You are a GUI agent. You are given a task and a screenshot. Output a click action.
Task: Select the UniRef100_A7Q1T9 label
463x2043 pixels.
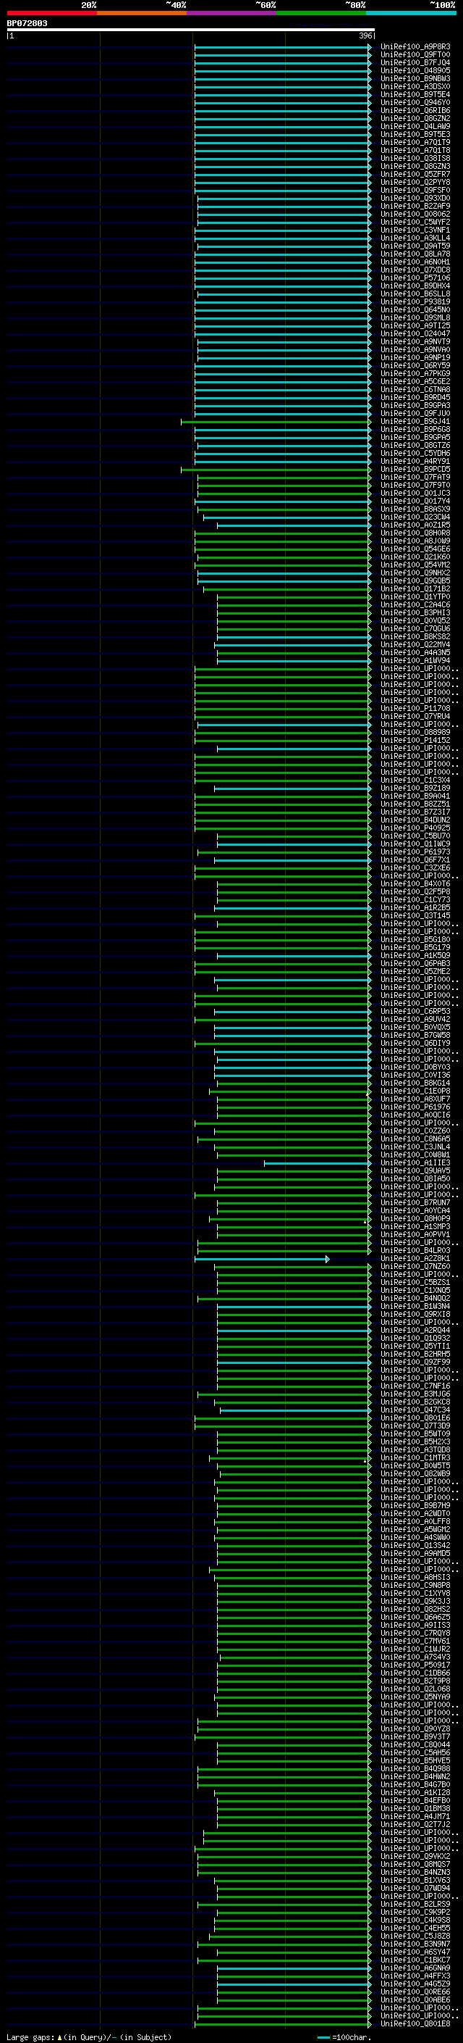point(415,143)
